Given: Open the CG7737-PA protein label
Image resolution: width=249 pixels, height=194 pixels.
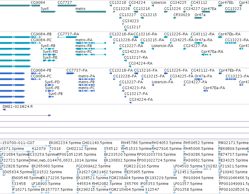Looking at the screenshot, I should pos(77,70).
